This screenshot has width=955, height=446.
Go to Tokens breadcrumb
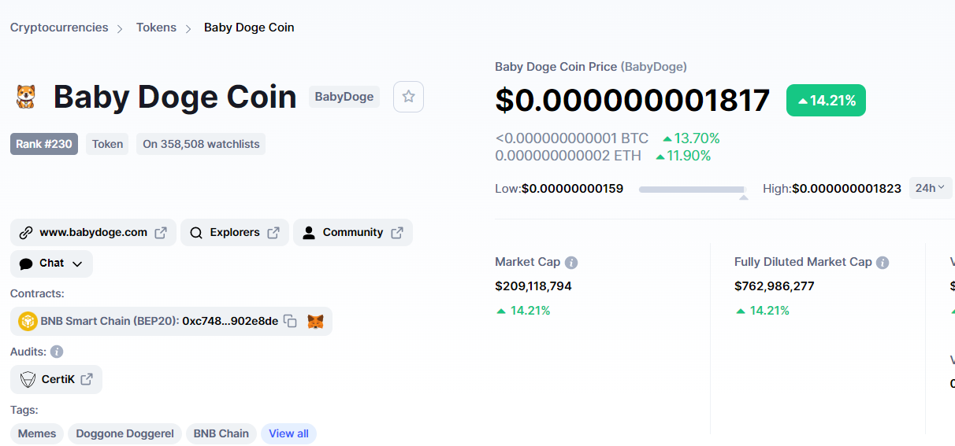(156, 28)
